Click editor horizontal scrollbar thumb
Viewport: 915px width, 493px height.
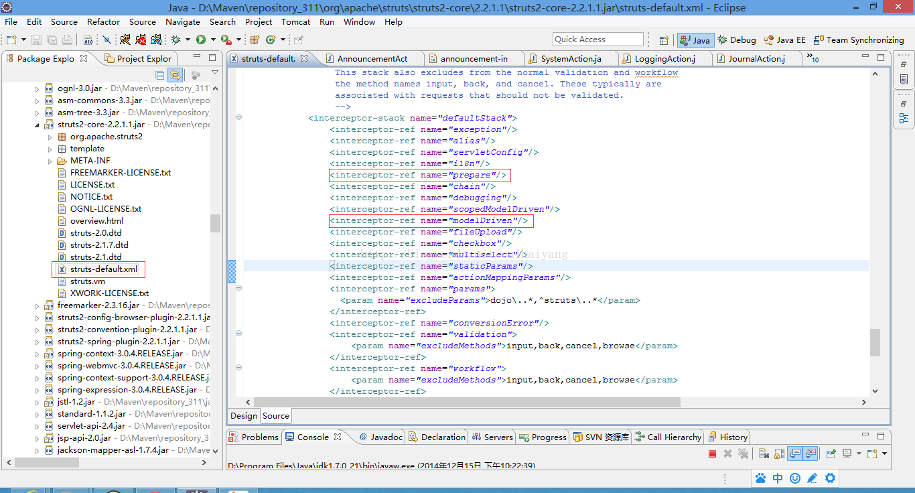click(468, 402)
